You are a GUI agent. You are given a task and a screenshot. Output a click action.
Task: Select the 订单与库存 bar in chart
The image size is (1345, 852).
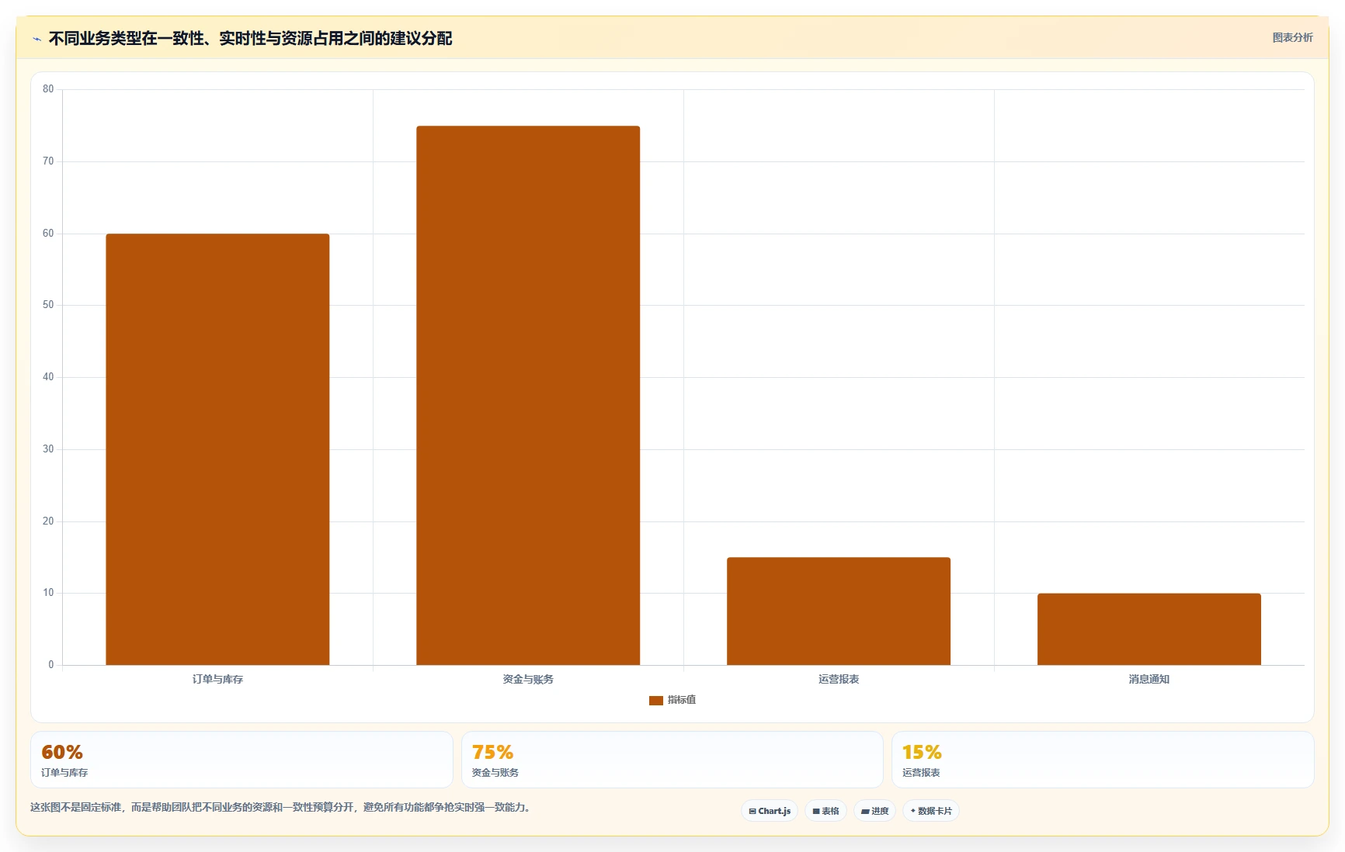(x=217, y=449)
